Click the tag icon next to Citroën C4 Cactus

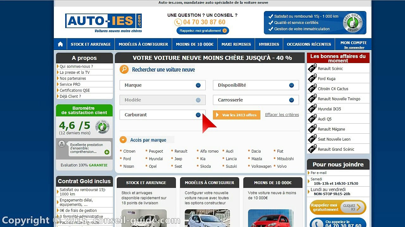(312, 88)
